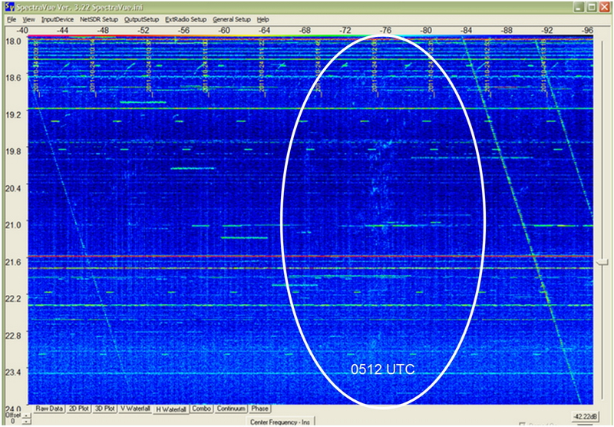Open the NetSDR Setup menu
This screenshot has height=427, width=614.
[x=99, y=20]
